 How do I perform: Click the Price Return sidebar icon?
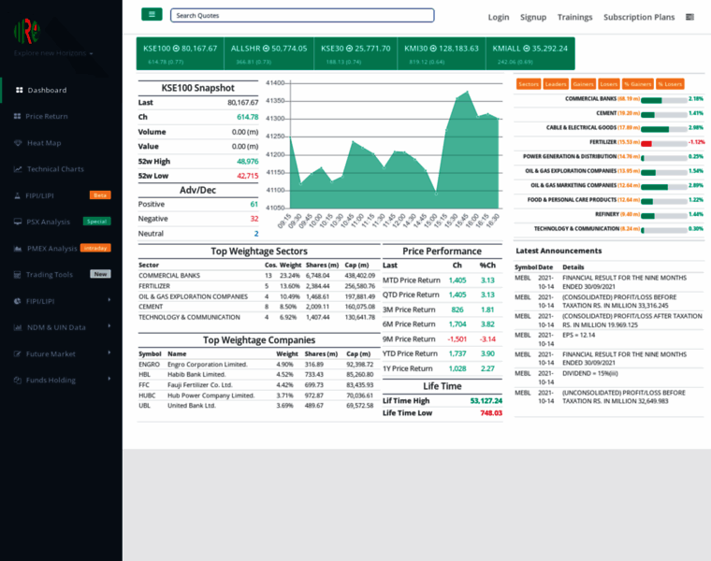pos(18,117)
